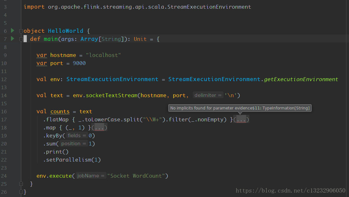Click the 'main' method name
This screenshot has height=197, width=349.
click(x=51, y=39)
